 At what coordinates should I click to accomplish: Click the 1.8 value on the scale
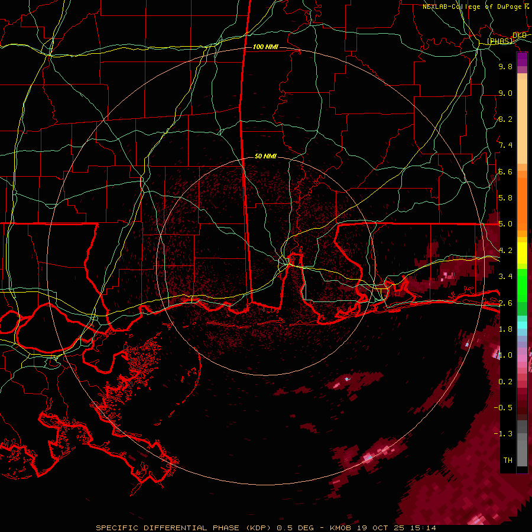tap(505, 329)
